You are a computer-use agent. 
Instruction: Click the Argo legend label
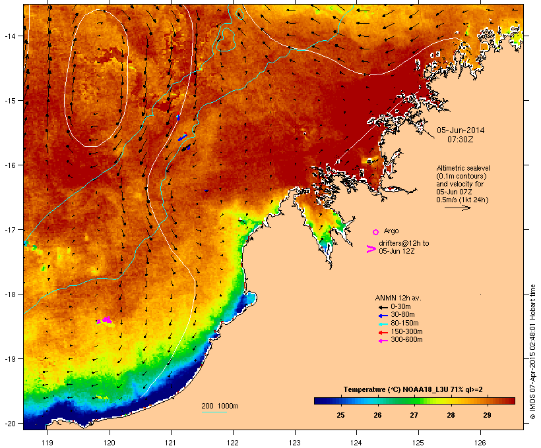[391, 231]
